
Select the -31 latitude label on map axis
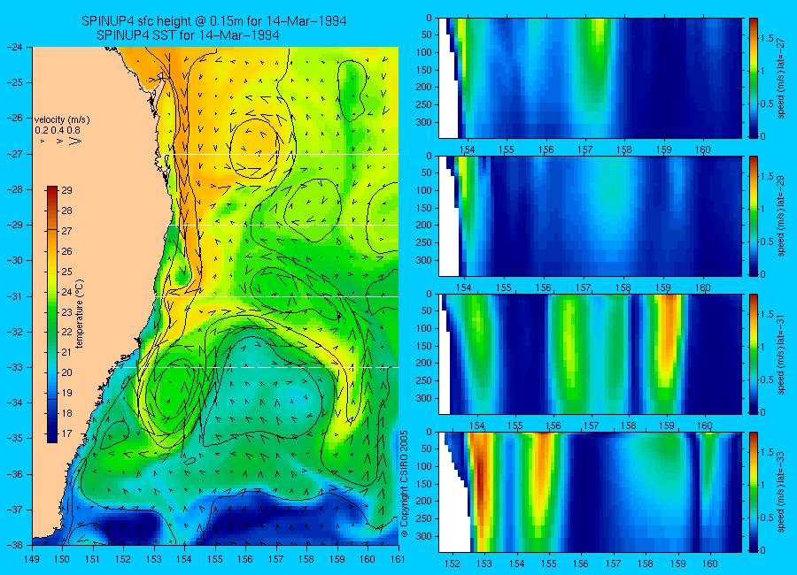[x=16, y=296]
